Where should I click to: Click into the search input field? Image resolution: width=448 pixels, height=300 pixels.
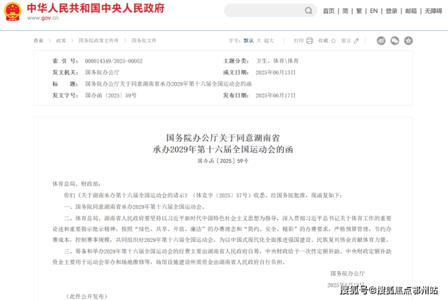(263, 11)
